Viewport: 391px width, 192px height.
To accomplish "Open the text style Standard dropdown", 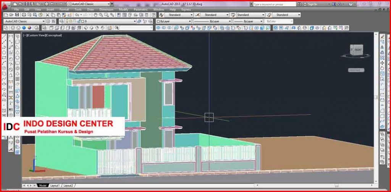I will [179, 15].
